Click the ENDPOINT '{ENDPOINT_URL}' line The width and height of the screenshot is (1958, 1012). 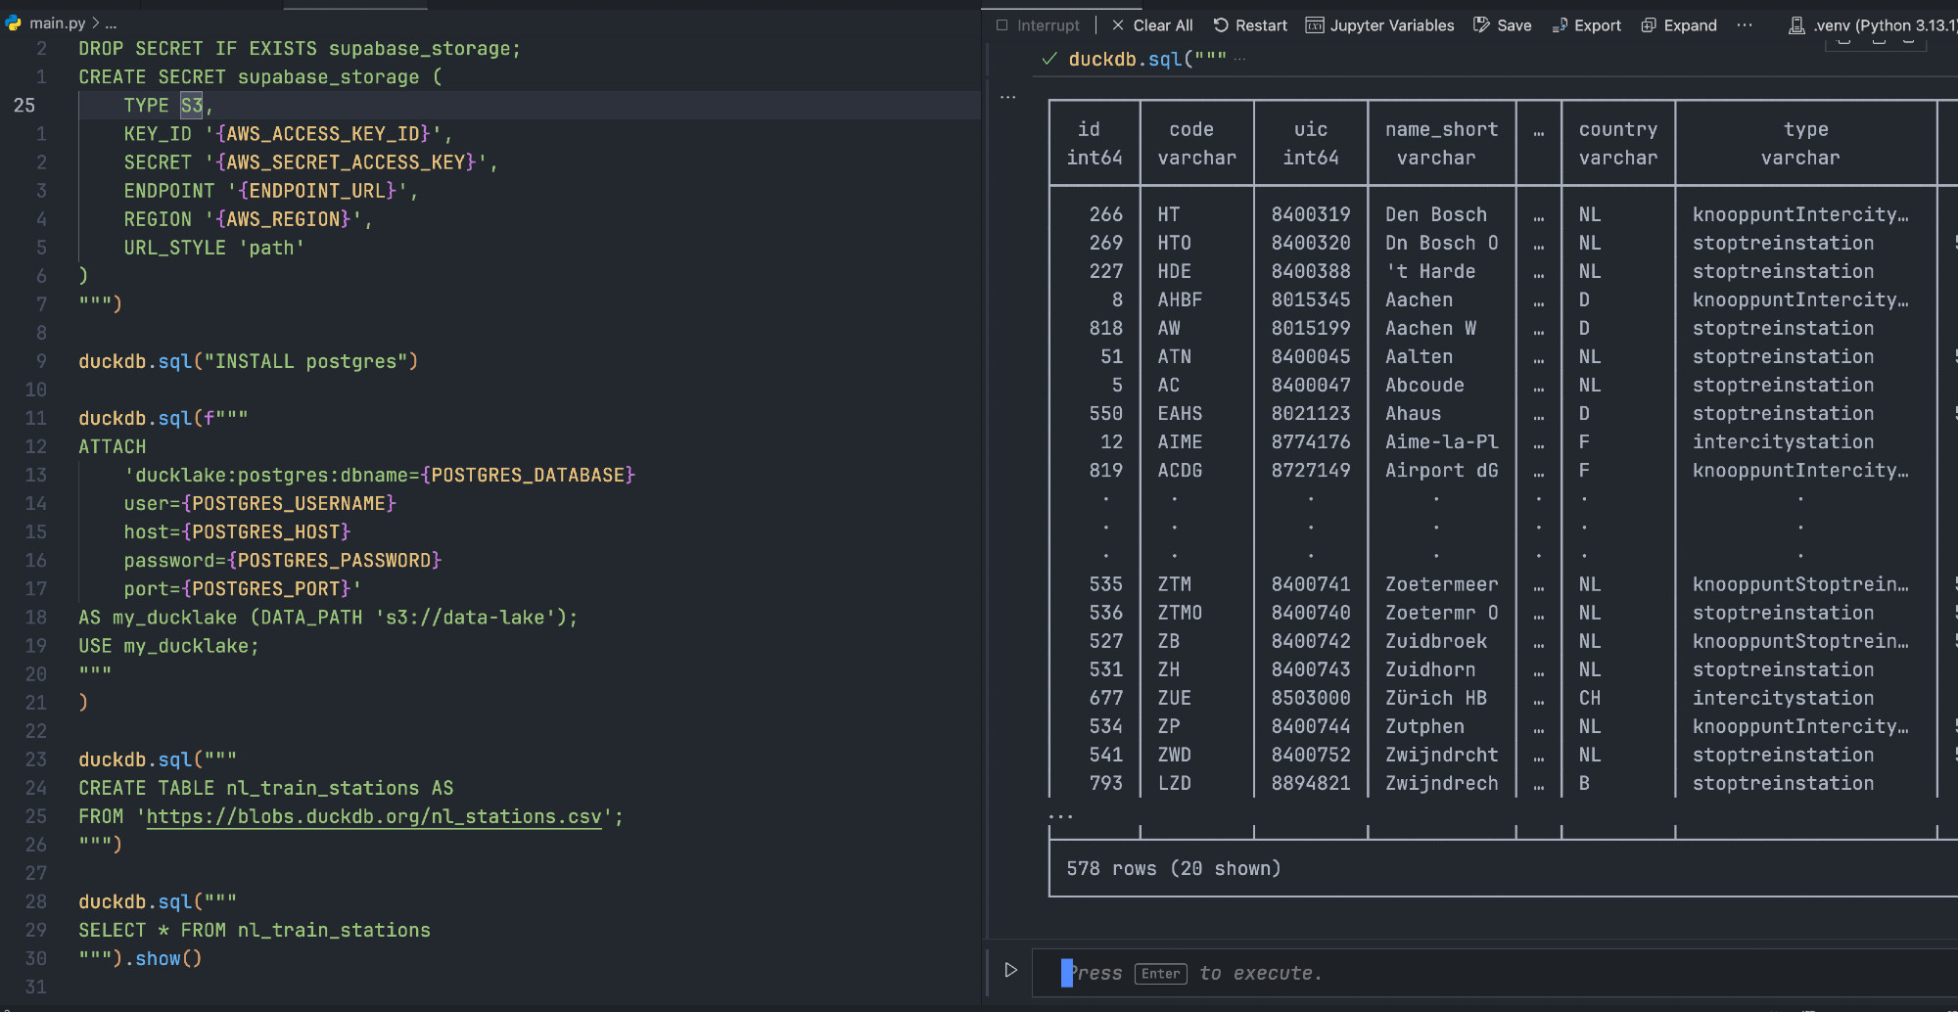271,191
